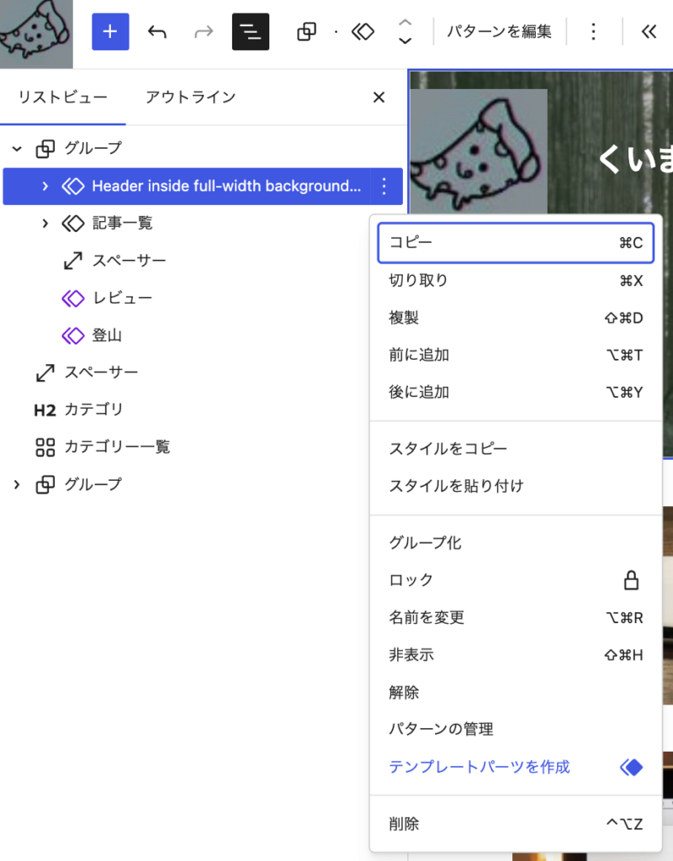Open the block inserter plus button
Viewport: 673px width, 861px height.
[110, 32]
